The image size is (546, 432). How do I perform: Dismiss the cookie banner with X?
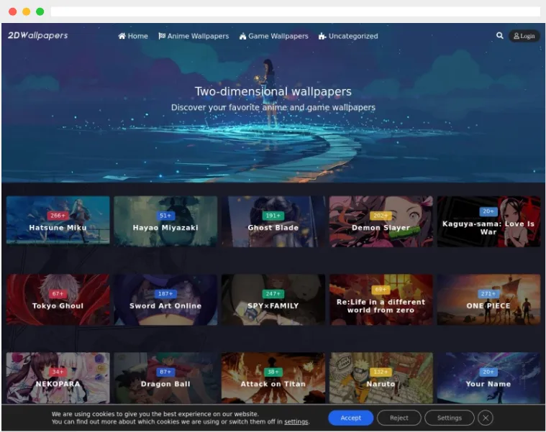pos(486,418)
